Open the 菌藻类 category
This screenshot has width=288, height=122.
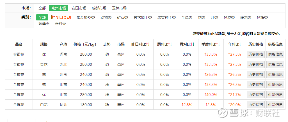tap(44, 24)
